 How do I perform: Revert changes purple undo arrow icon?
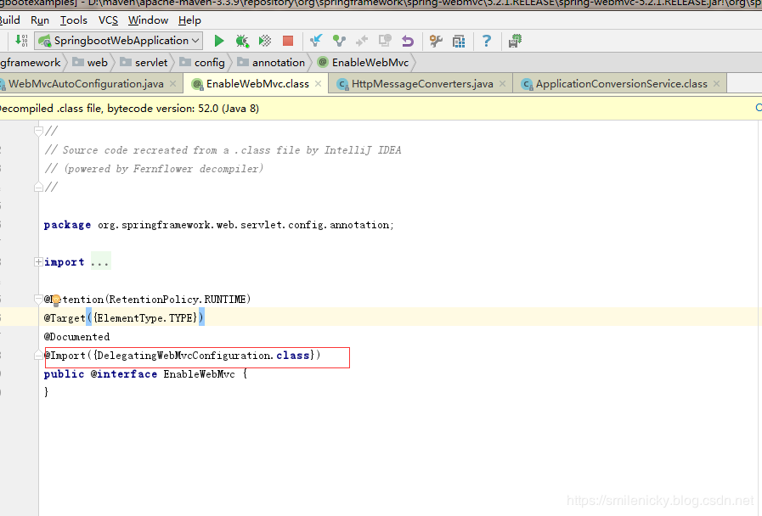[x=408, y=41]
